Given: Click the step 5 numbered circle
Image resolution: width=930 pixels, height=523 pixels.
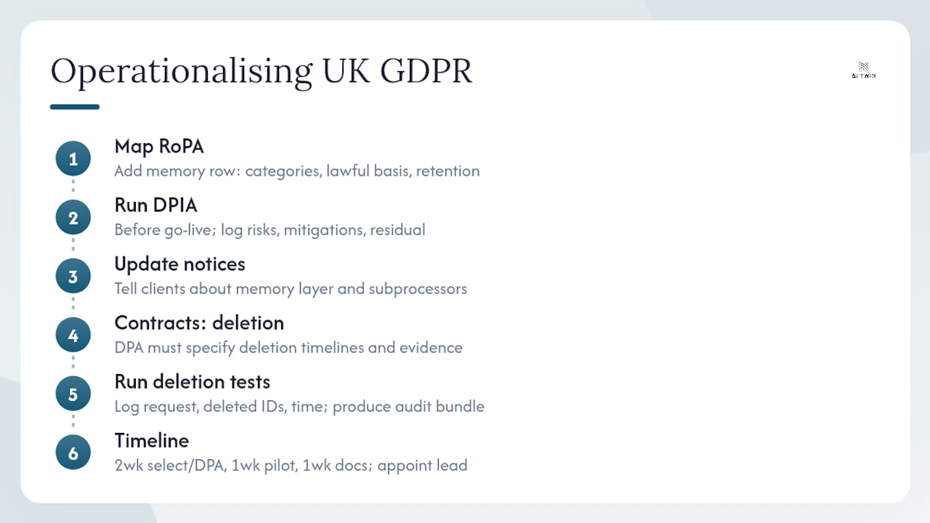Looking at the screenshot, I should [73, 394].
